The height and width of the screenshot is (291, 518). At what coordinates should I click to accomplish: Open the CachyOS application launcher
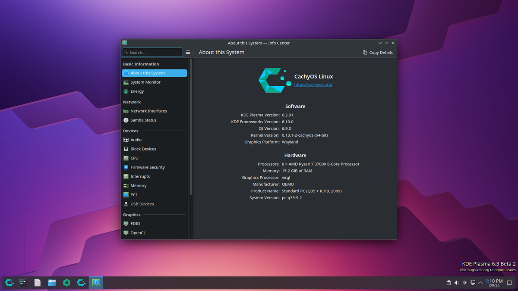click(9, 282)
